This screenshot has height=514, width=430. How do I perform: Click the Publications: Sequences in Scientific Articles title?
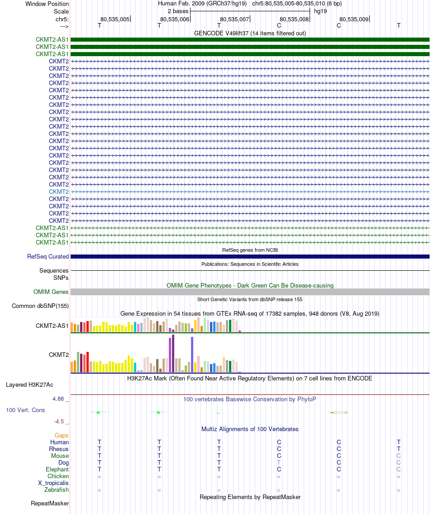250,264
